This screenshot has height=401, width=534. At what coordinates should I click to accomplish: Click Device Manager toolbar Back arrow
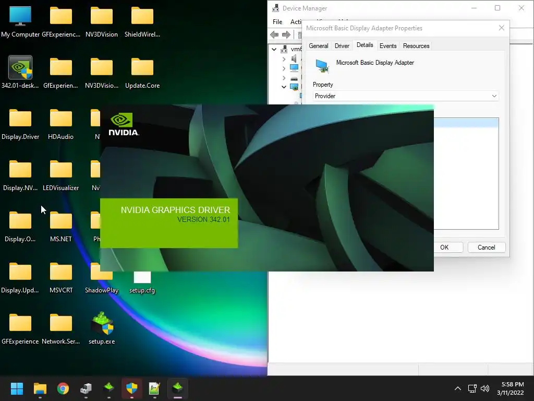274,34
